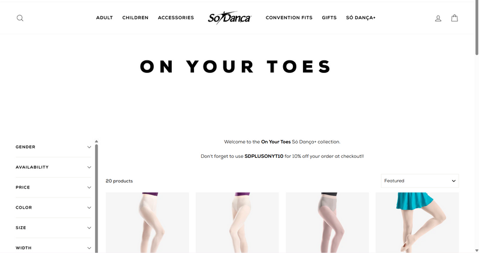This screenshot has height=253, width=479.
Task: Open the Só Dança+ link
Action: (x=361, y=18)
